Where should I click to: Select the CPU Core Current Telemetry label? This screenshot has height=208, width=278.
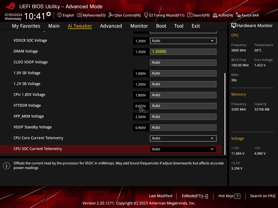tap(38, 138)
